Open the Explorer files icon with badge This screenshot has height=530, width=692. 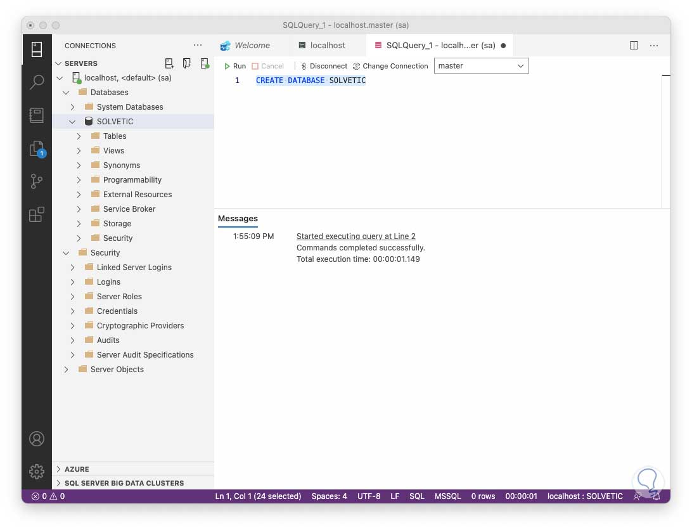(37, 149)
